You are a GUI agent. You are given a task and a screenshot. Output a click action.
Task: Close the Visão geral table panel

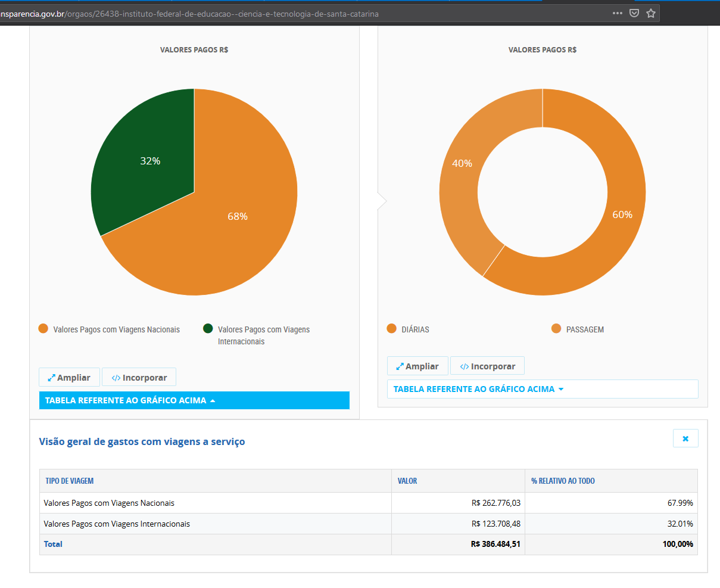point(685,438)
